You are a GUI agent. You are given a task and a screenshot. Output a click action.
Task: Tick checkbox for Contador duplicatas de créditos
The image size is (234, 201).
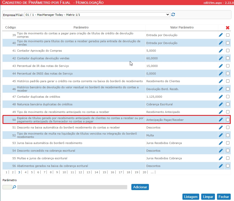(x=228, y=96)
